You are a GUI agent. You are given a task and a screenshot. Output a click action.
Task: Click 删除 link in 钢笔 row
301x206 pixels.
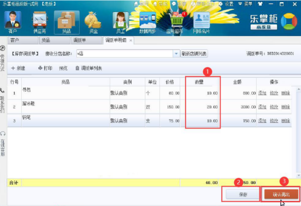286,121
